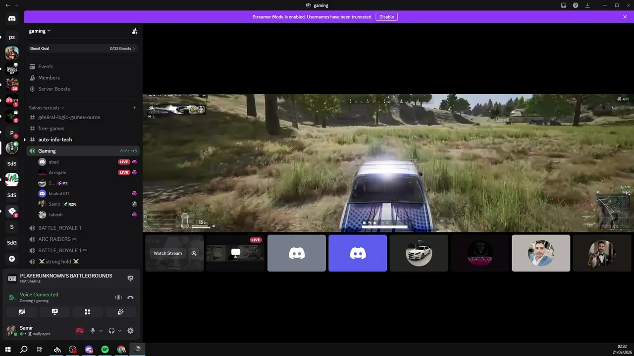634x356 pixels.
Task: Create channel plus icon in Salons textuels
Action: coord(134,108)
